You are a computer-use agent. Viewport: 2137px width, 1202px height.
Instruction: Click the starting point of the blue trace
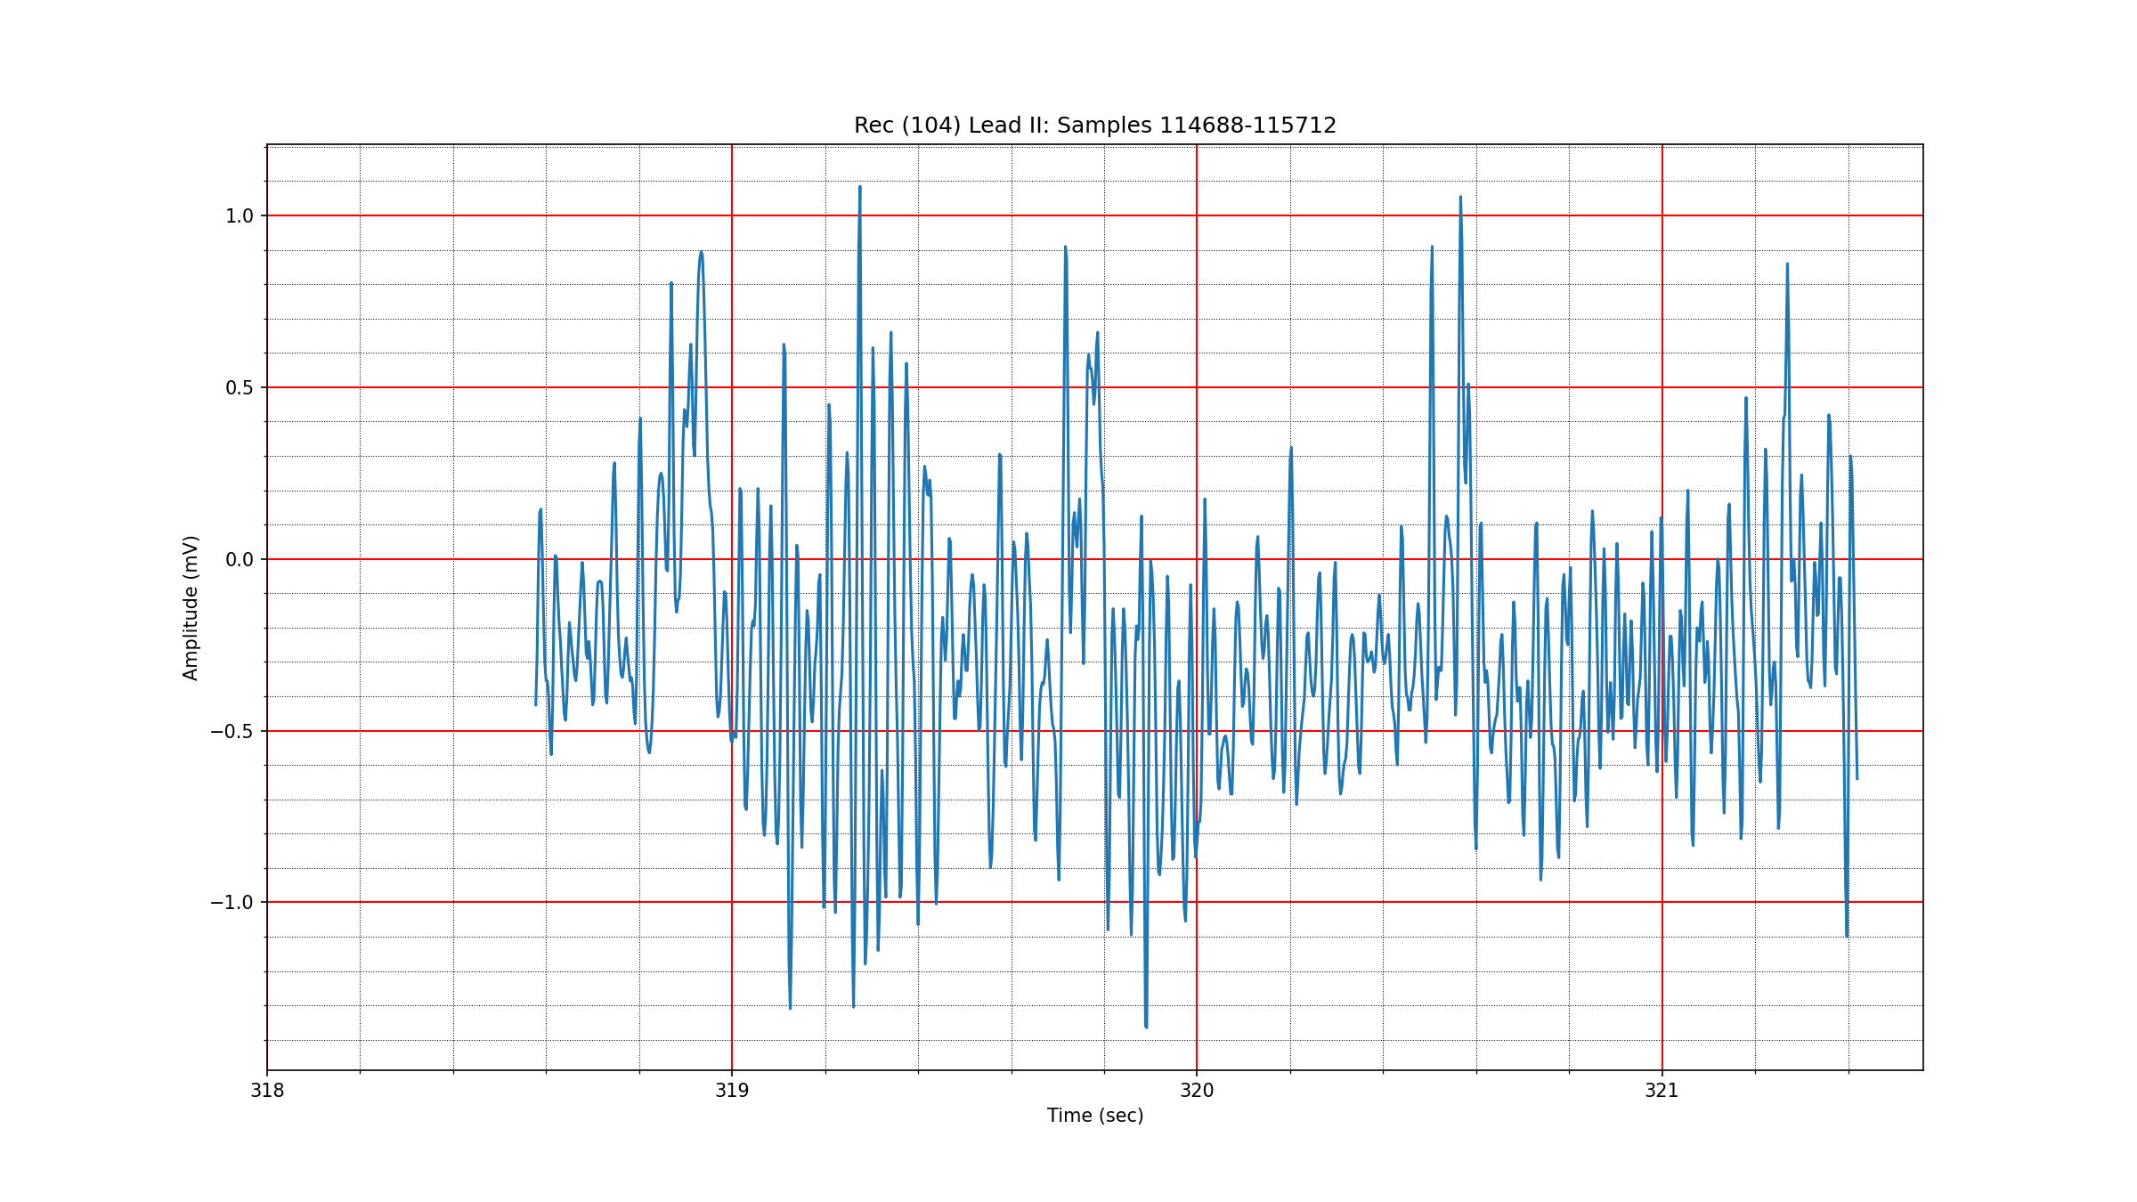pos(535,705)
